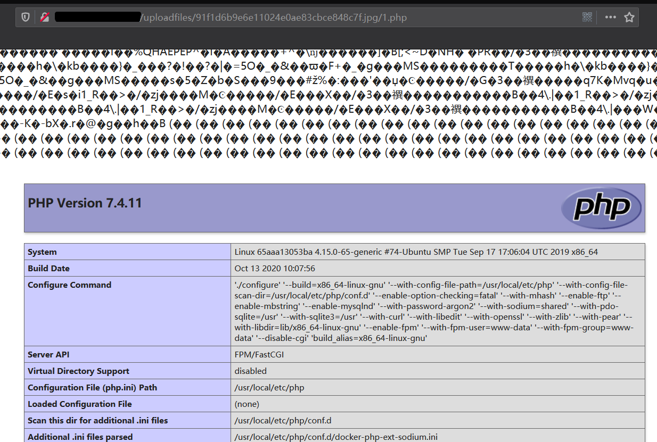This screenshot has width=657, height=442.
Task: Click the PHP Version 7.4.11 heading
Action: [x=85, y=203]
